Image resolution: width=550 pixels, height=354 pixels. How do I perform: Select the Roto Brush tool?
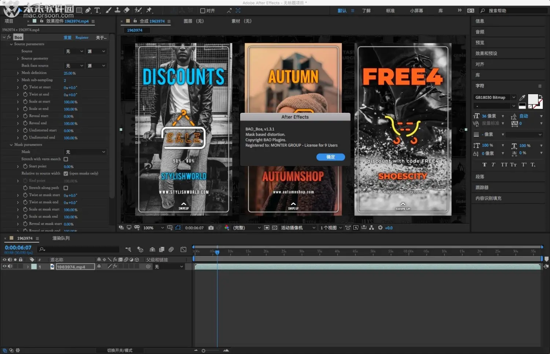[138, 10]
